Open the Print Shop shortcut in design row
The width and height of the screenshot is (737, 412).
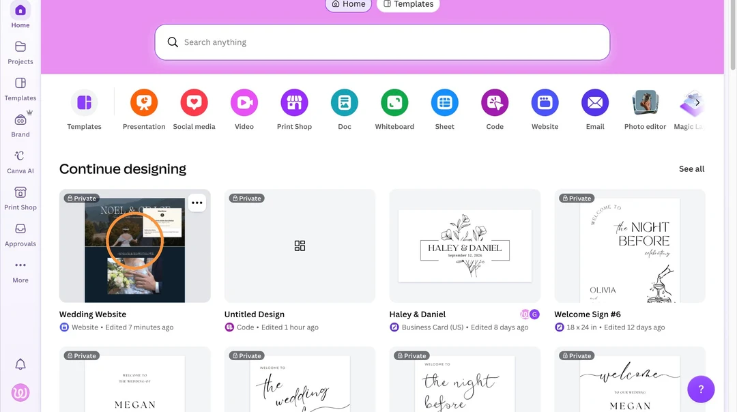pyautogui.click(x=294, y=102)
